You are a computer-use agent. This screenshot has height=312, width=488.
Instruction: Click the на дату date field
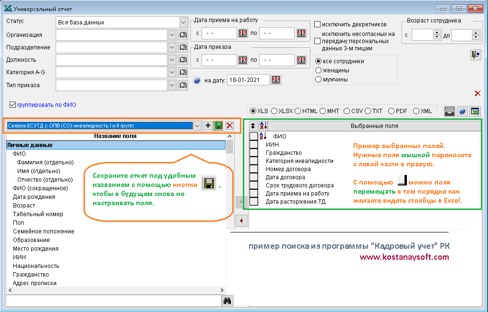[x=248, y=80]
